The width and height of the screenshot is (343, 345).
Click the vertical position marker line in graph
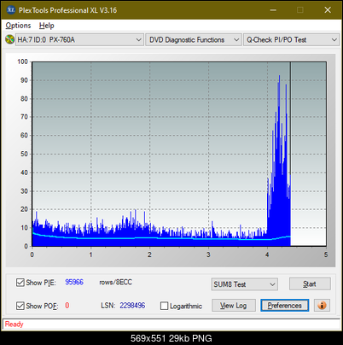click(x=290, y=154)
